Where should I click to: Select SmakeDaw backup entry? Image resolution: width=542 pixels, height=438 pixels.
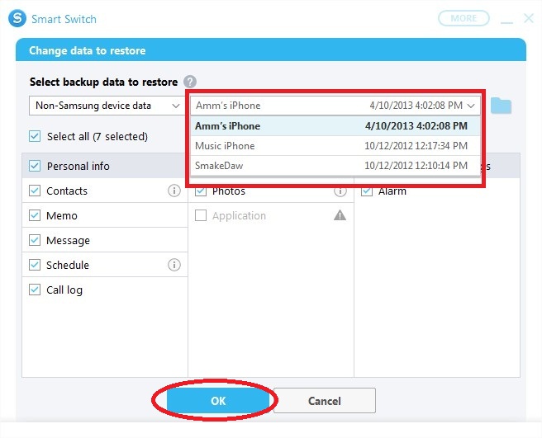pyautogui.click(x=335, y=166)
